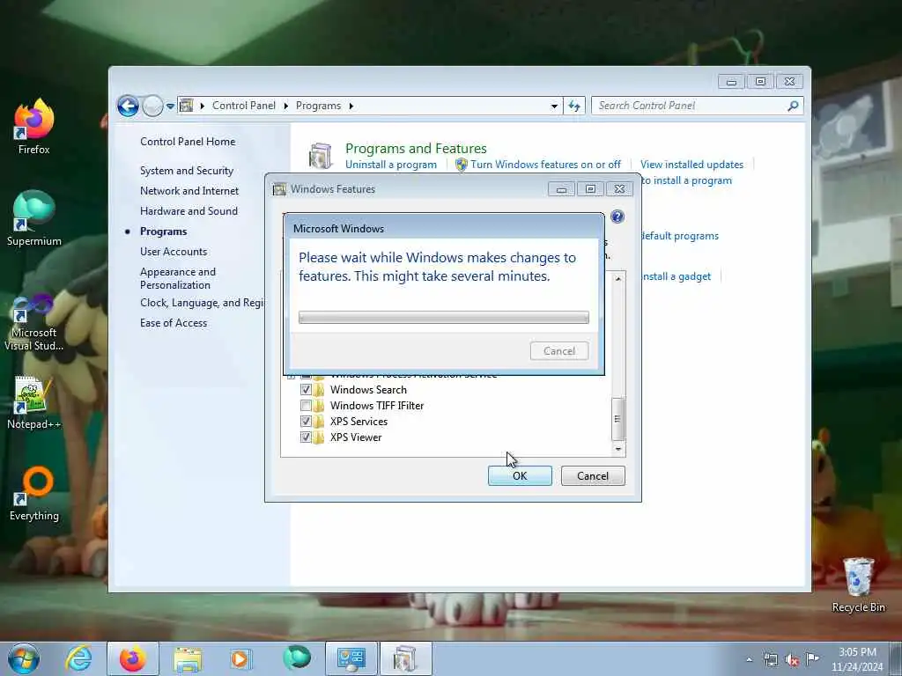
Task: Click Control Panel breadcrumb in address bar
Action: pyautogui.click(x=243, y=106)
